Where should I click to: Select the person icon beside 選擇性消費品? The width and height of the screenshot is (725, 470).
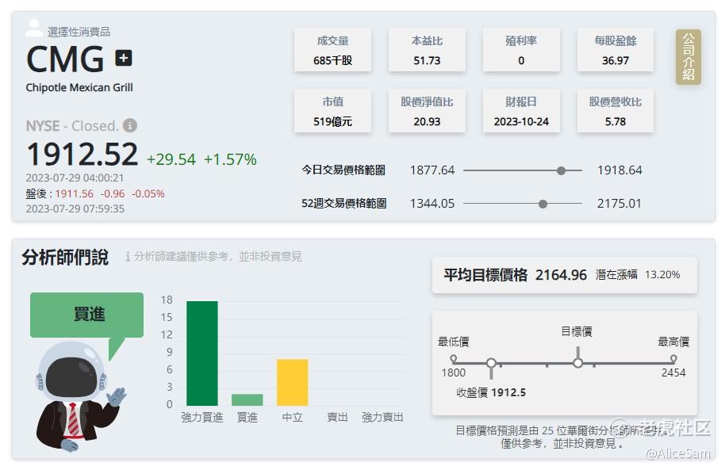point(34,29)
